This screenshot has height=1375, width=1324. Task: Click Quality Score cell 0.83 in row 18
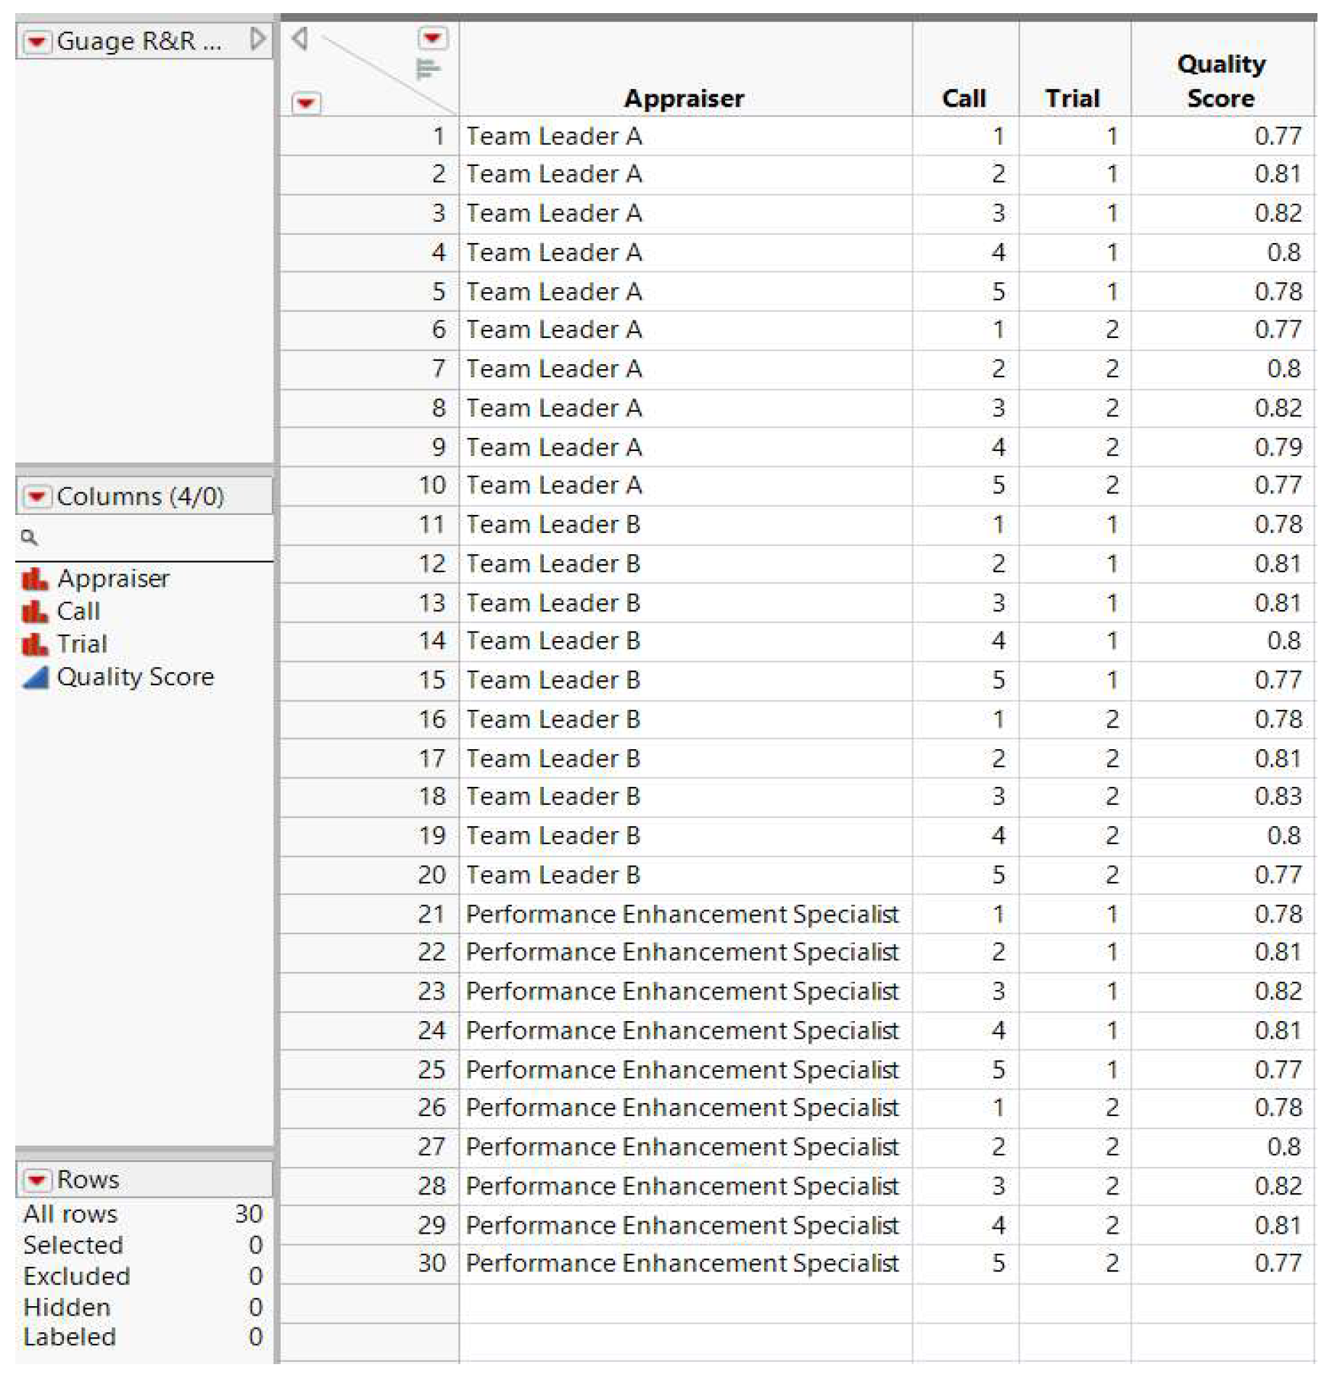tap(1278, 796)
